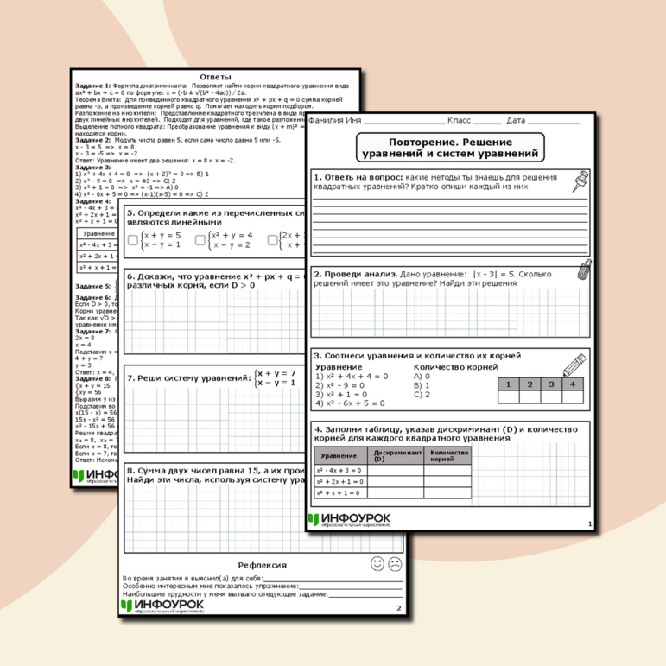Image resolution: width=666 pixels, height=666 pixels.
Task: Select the smiling face in Рефлексия
Action: pos(377,564)
